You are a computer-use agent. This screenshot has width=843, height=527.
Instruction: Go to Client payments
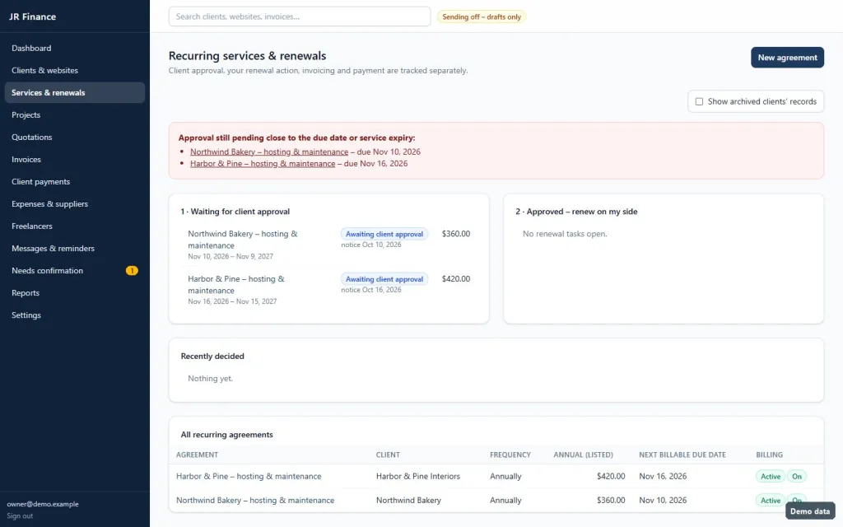tap(75, 182)
